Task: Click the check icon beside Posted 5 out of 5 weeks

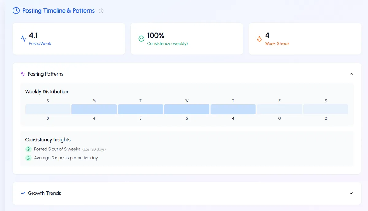Action: pos(29,149)
